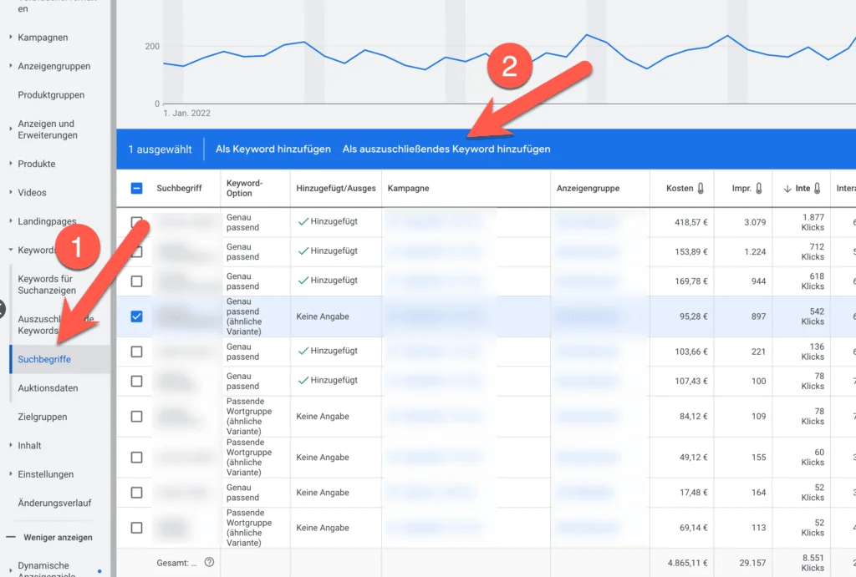Collapse the Keywords sidebar section
Viewport: 856px width, 577px height.
tap(10, 250)
